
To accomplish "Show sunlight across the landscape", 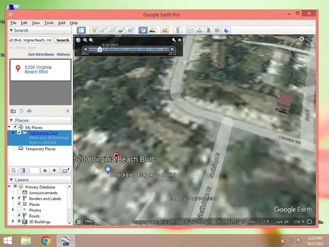I will click(x=152, y=30).
